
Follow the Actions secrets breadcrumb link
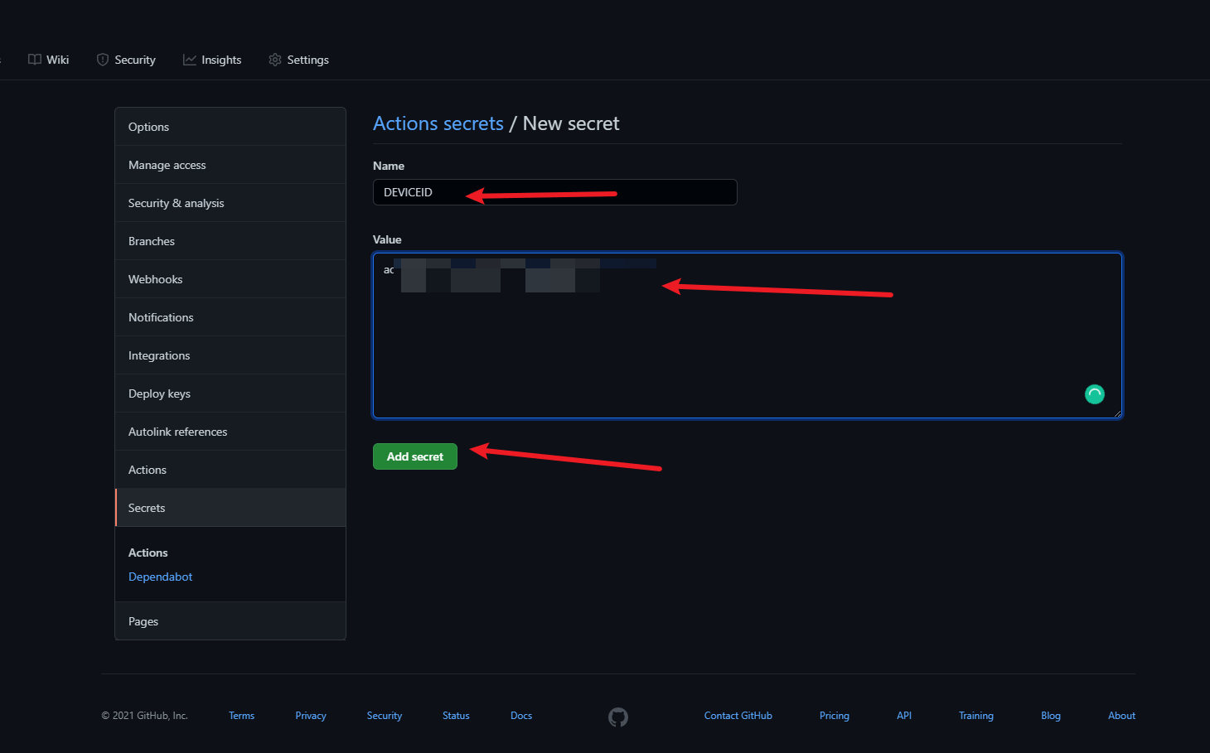438,123
